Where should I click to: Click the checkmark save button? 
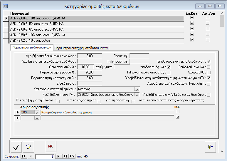16,146
